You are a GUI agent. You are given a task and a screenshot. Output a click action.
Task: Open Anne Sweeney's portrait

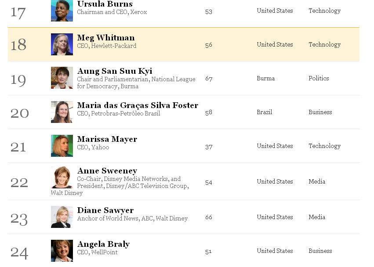[x=62, y=177]
